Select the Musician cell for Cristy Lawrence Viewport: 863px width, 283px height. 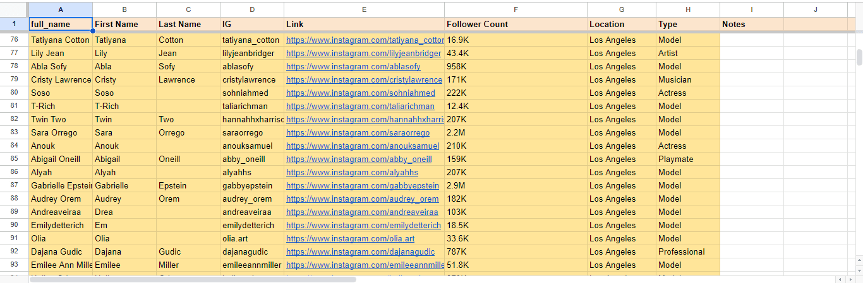pos(687,80)
